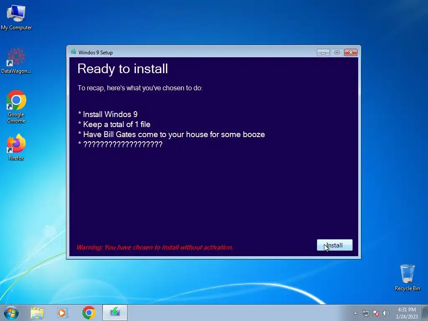
Task: Click the 'Install Windos 9' line
Action: click(x=108, y=114)
